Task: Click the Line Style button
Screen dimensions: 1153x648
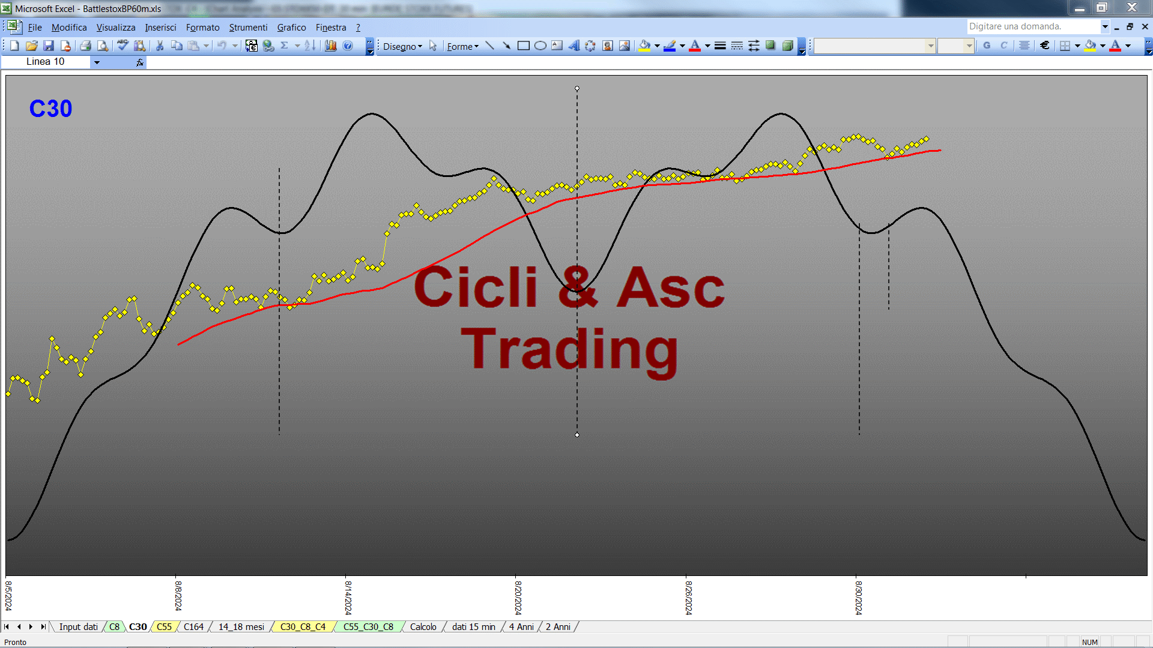Action: (720, 46)
